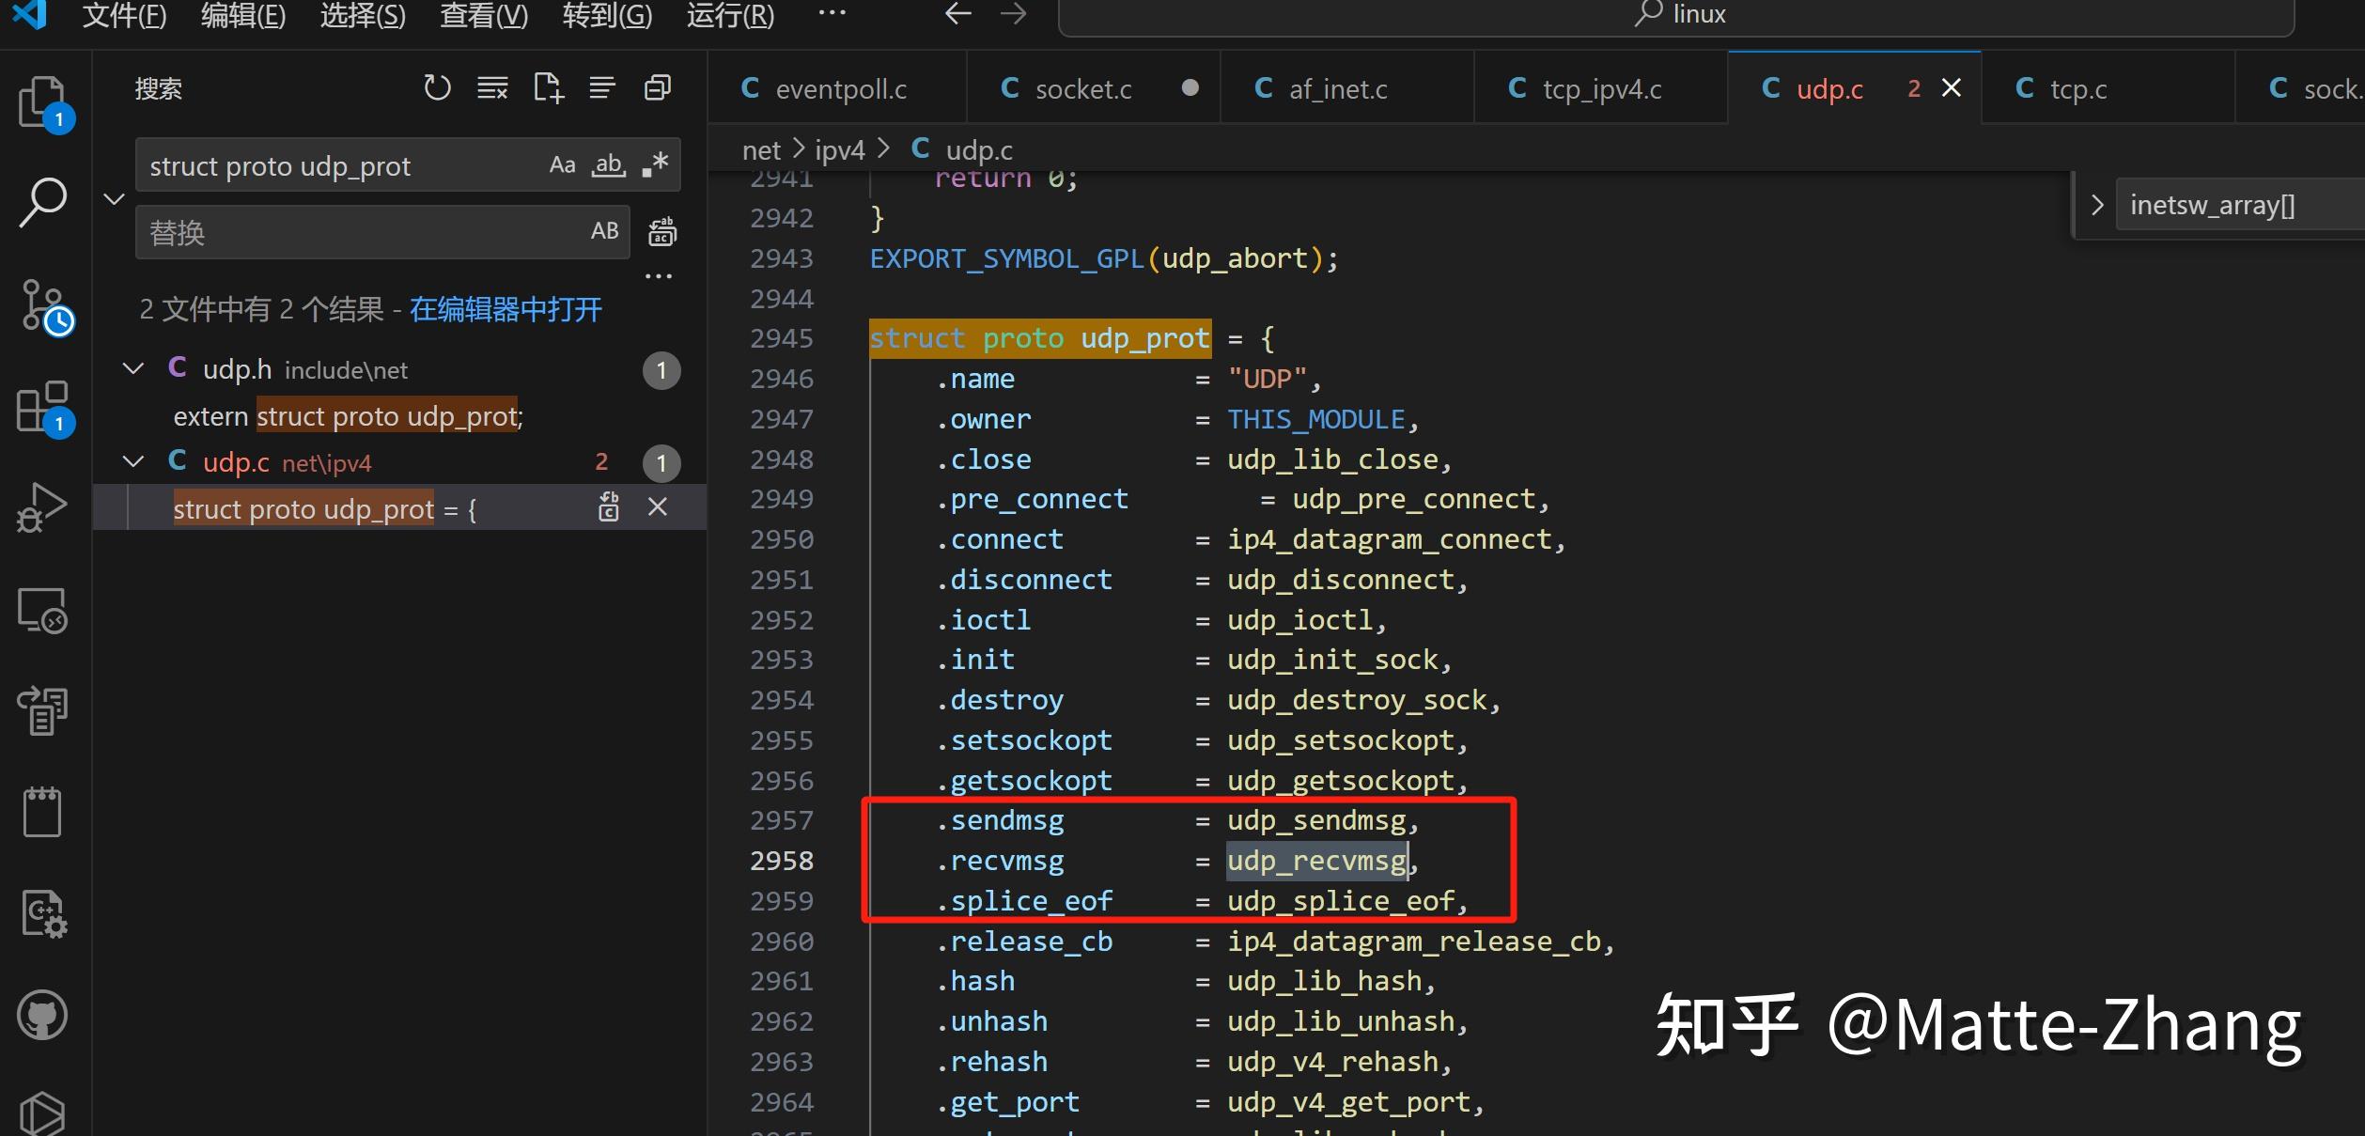The height and width of the screenshot is (1136, 2365).
Task: Open the 文件(F) menu
Action: pyautogui.click(x=124, y=15)
